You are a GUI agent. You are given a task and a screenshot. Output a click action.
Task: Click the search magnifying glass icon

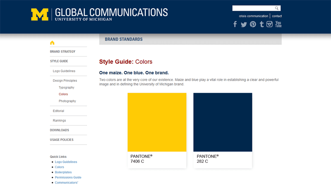pyautogui.click(x=277, y=8)
